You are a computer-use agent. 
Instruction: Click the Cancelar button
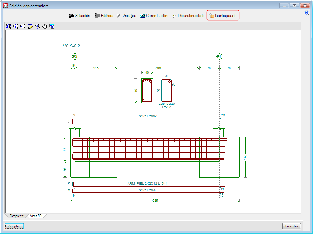[x=291, y=226]
